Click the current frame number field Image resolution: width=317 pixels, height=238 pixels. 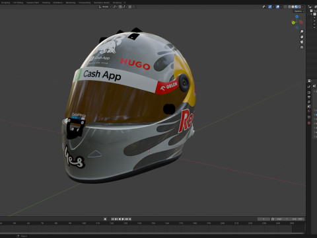[264, 219]
